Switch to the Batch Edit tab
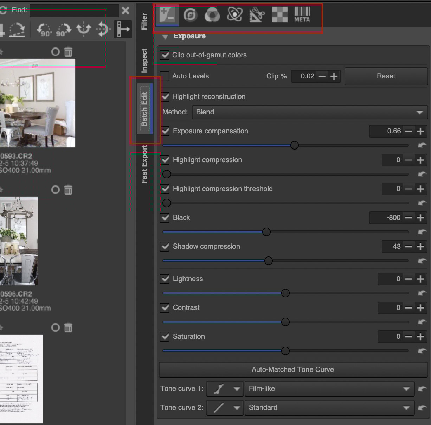Image resolution: width=431 pixels, height=425 pixels. (x=144, y=110)
